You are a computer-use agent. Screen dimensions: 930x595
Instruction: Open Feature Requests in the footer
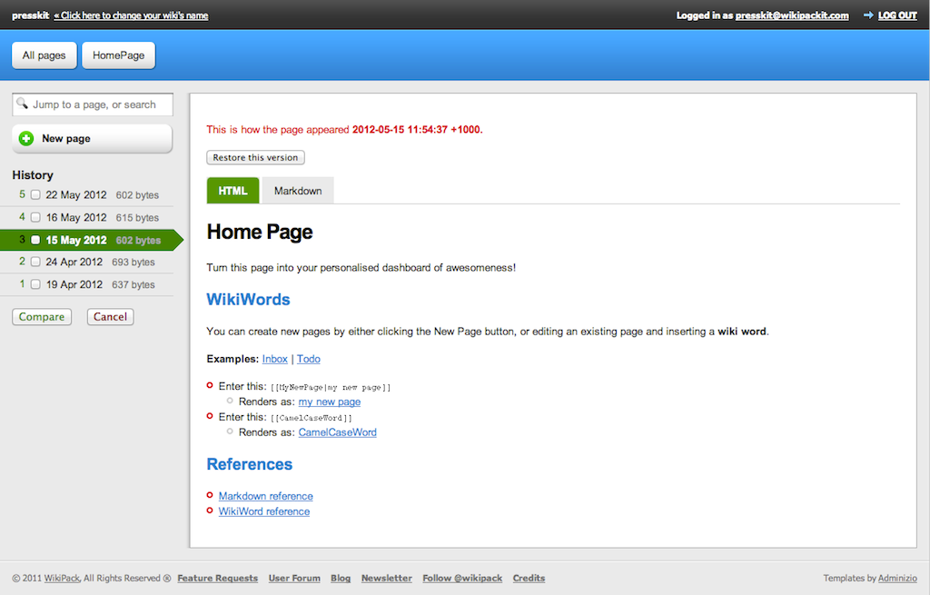[217, 578]
